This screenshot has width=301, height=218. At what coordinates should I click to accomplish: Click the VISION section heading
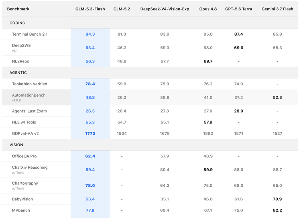point(16,145)
